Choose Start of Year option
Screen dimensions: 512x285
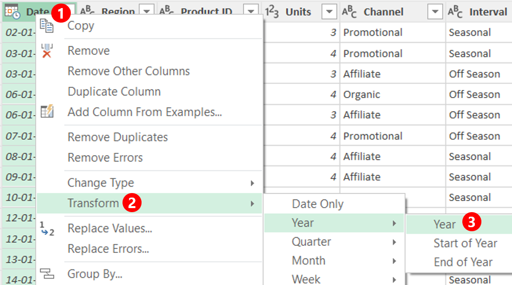point(465,243)
